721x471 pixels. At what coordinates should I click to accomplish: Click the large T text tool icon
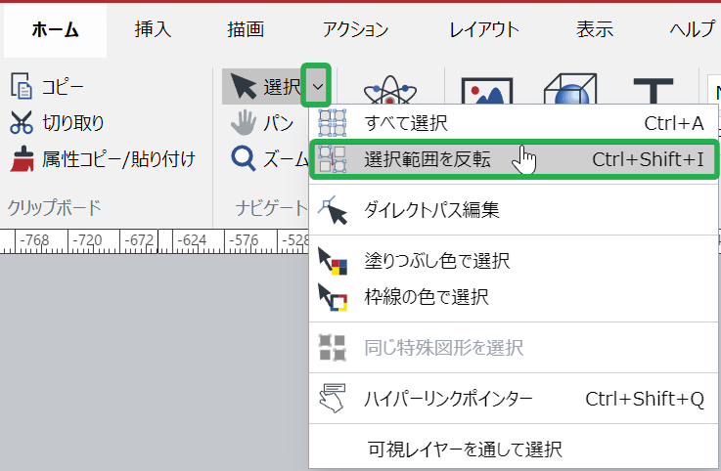[x=653, y=91]
